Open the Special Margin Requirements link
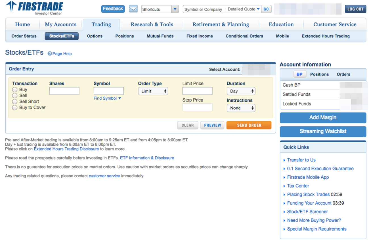This screenshot has width=369, height=241. (317, 229)
